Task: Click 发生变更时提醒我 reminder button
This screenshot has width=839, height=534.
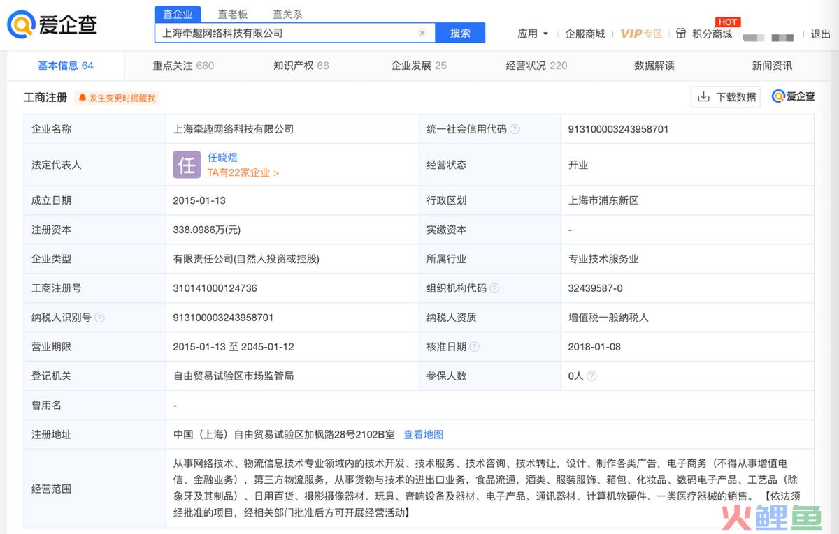Action: [117, 98]
